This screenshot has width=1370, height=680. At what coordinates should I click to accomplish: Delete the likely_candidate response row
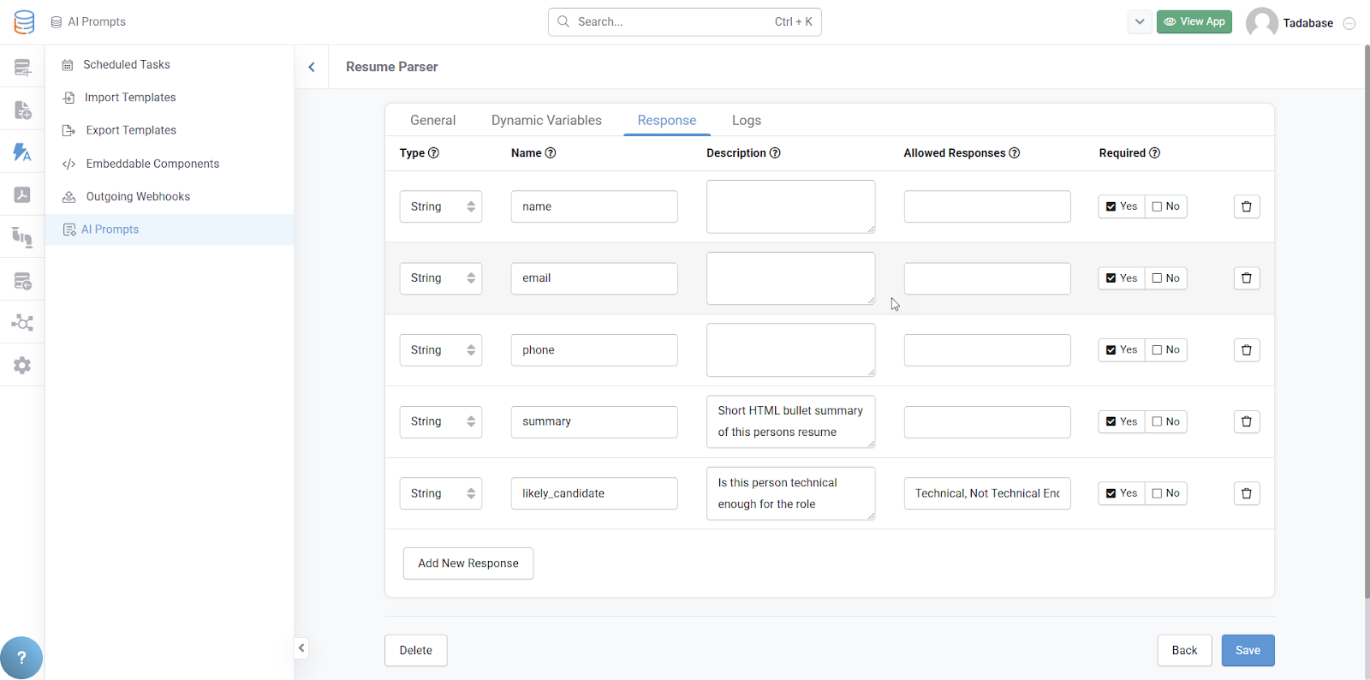click(x=1247, y=493)
